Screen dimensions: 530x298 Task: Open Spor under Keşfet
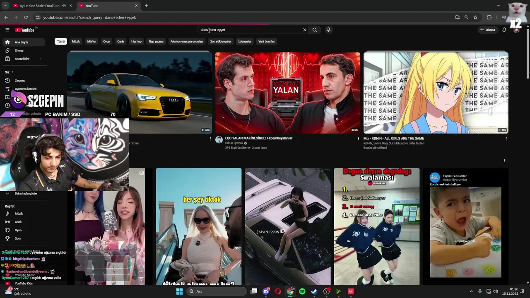tap(23, 238)
